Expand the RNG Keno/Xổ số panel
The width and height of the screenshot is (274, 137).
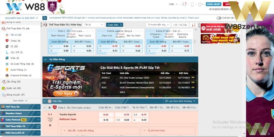pyautogui.click(x=21, y=133)
